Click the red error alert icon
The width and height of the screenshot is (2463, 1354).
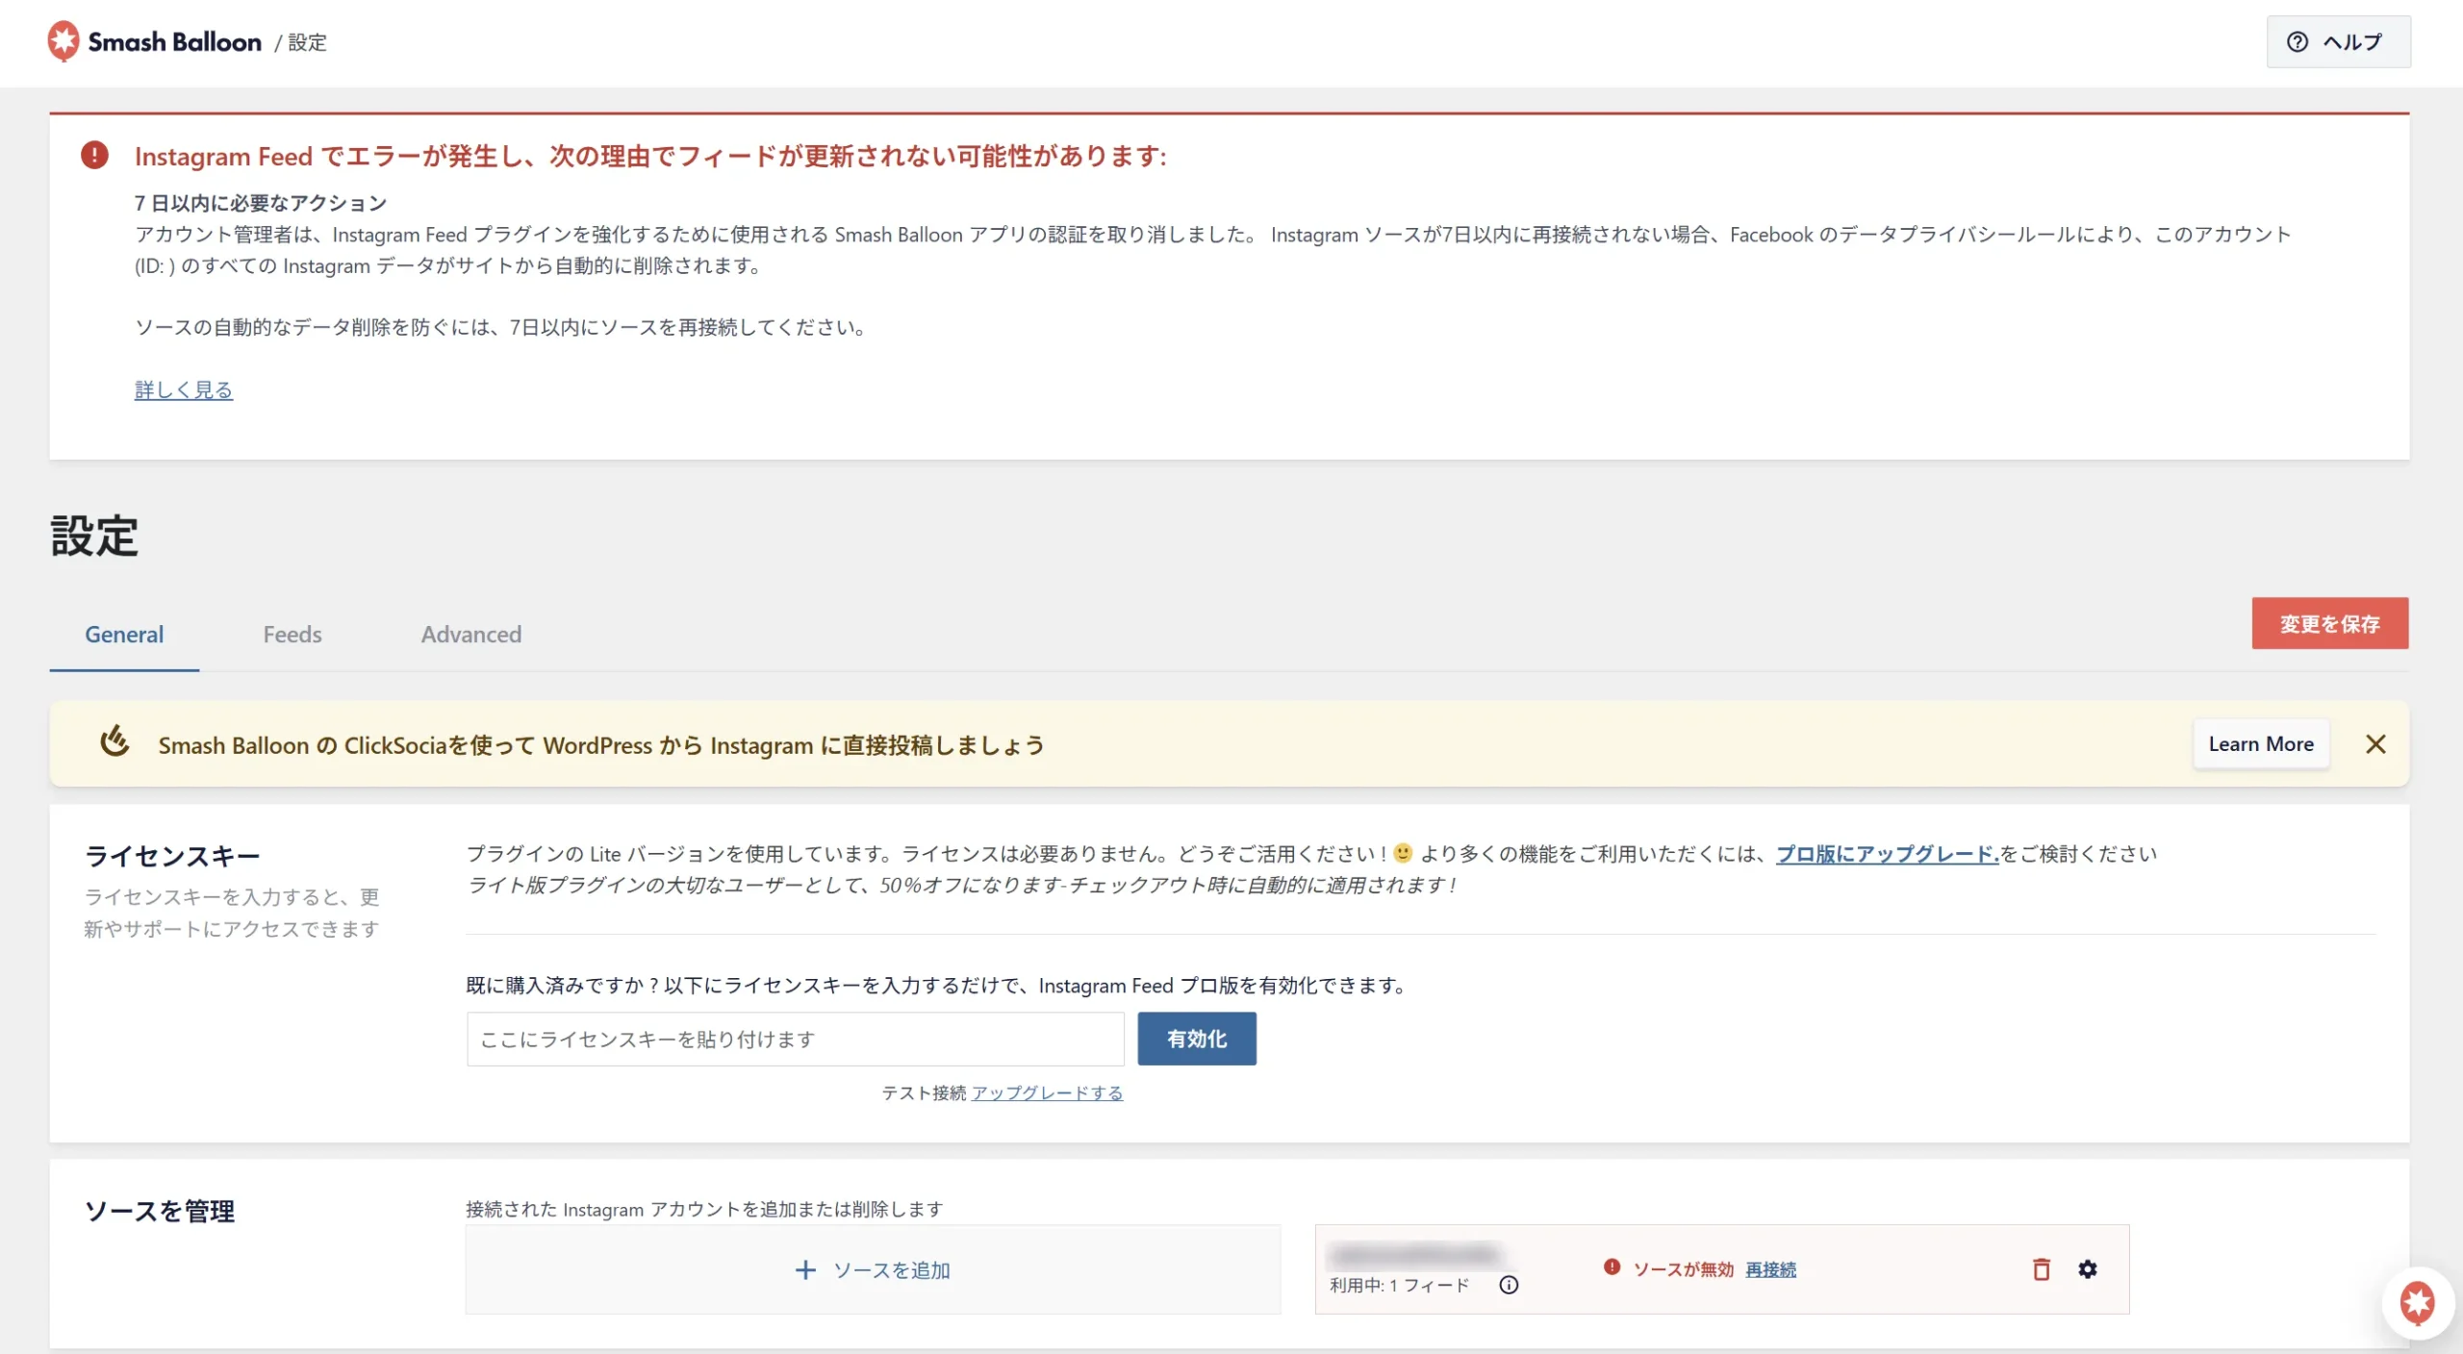(x=94, y=155)
